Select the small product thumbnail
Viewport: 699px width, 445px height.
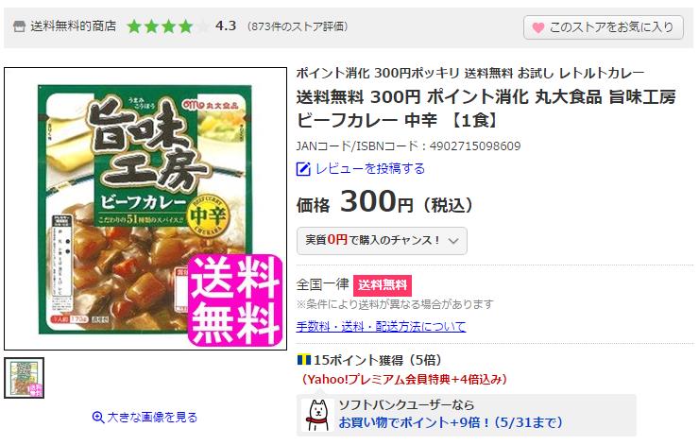point(24,378)
